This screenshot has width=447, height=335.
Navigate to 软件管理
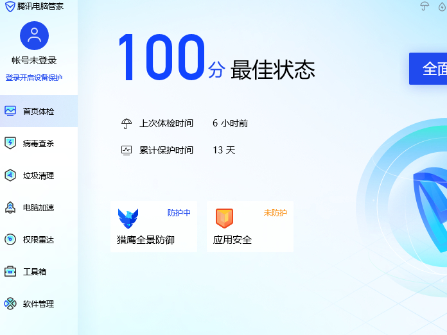(x=39, y=304)
